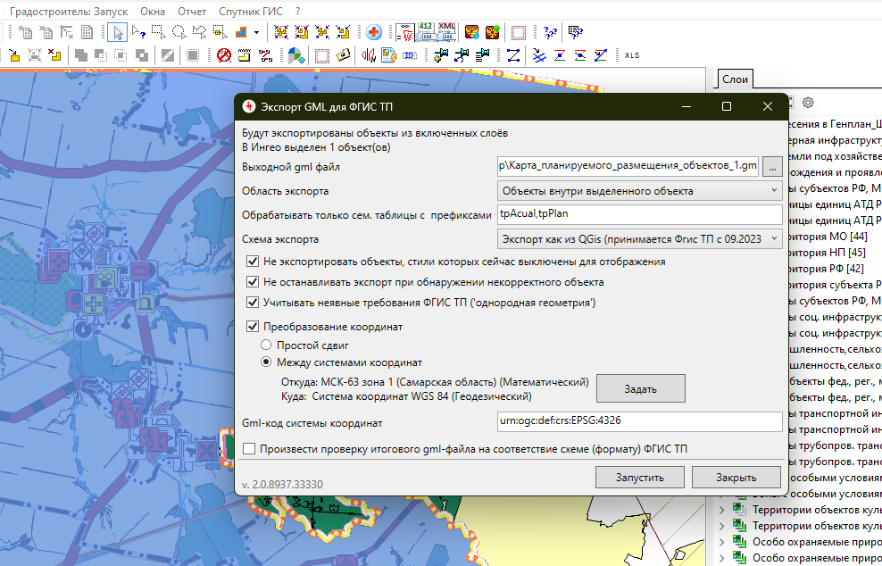The width and height of the screenshot is (882, 566).
Task: Click the XLS export toolbar item
Action: [632, 55]
